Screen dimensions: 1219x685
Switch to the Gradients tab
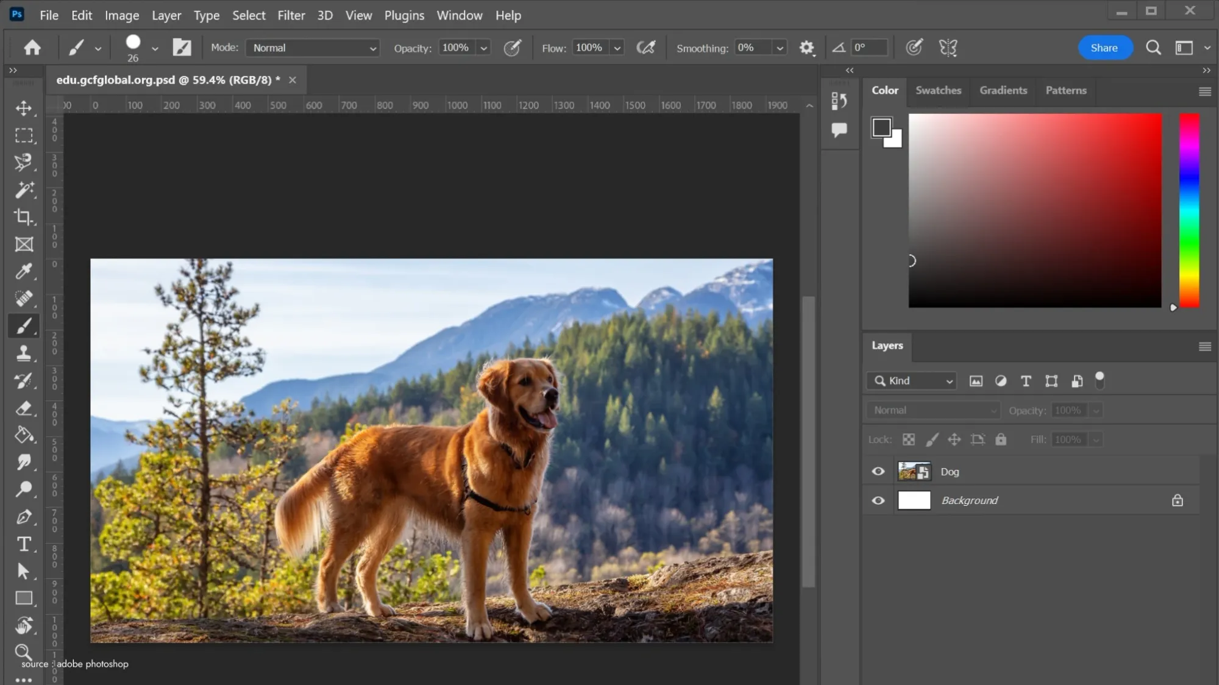pyautogui.click(x=1003, y=90)
